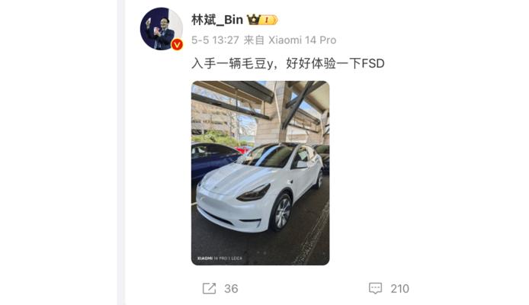Click the gray vertical strip left of the post

click(121, 152)
